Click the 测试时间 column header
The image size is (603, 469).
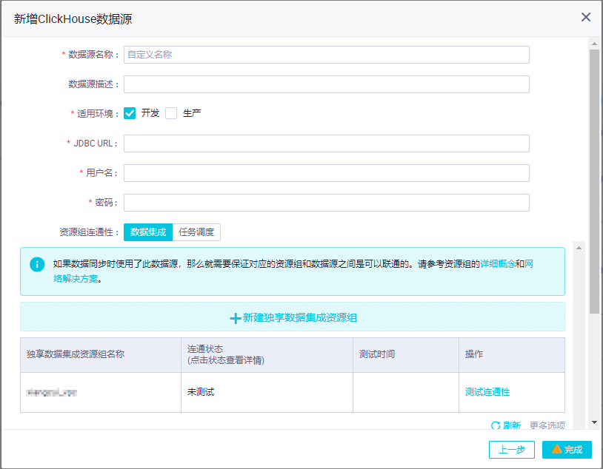coord(406,355)
